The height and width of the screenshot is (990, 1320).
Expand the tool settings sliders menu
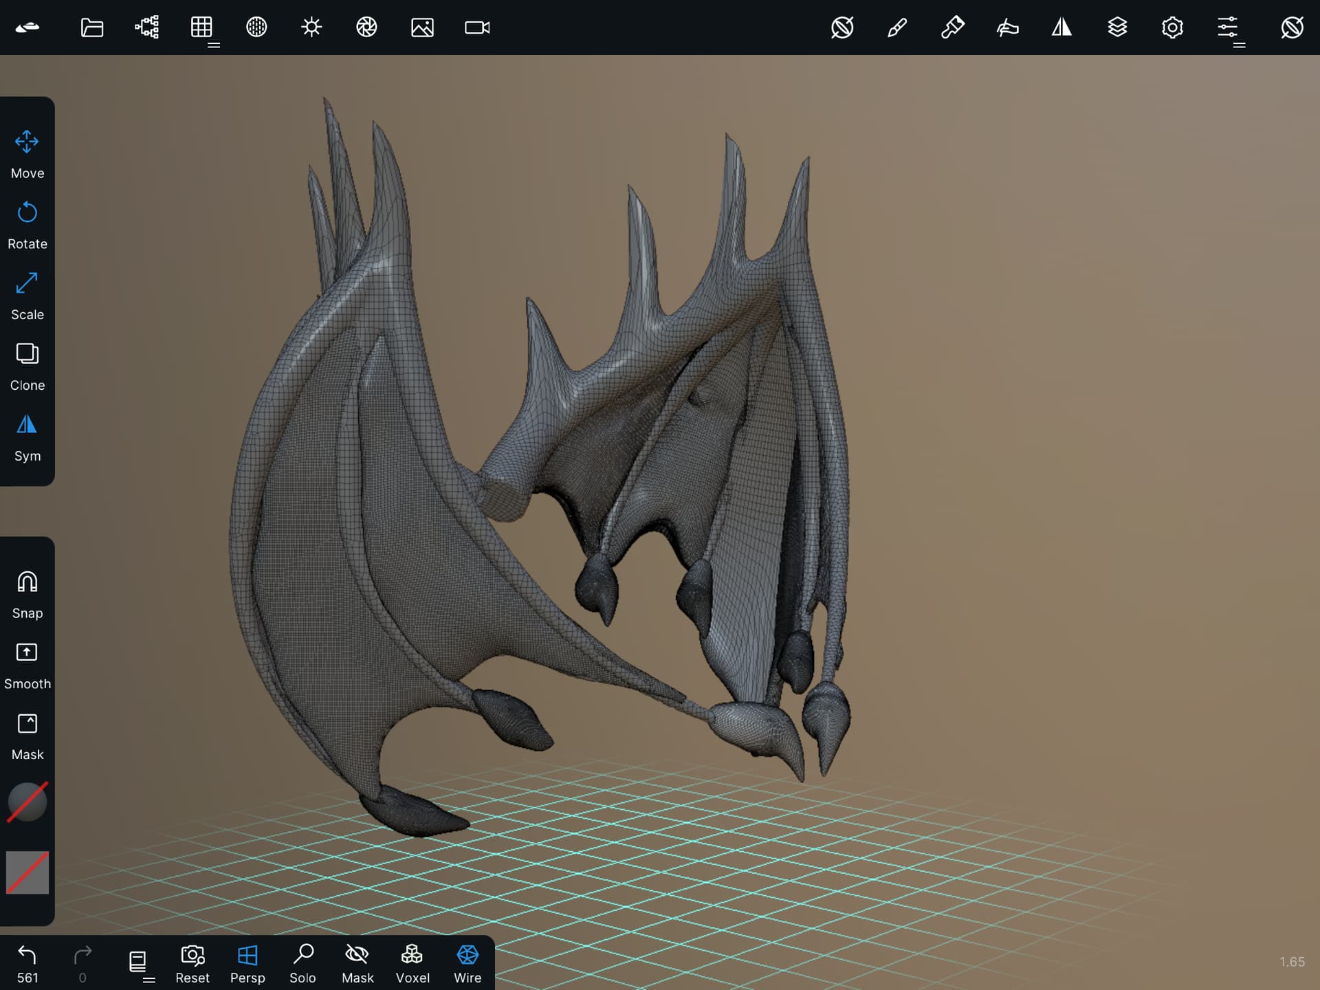coord(1229,29)
